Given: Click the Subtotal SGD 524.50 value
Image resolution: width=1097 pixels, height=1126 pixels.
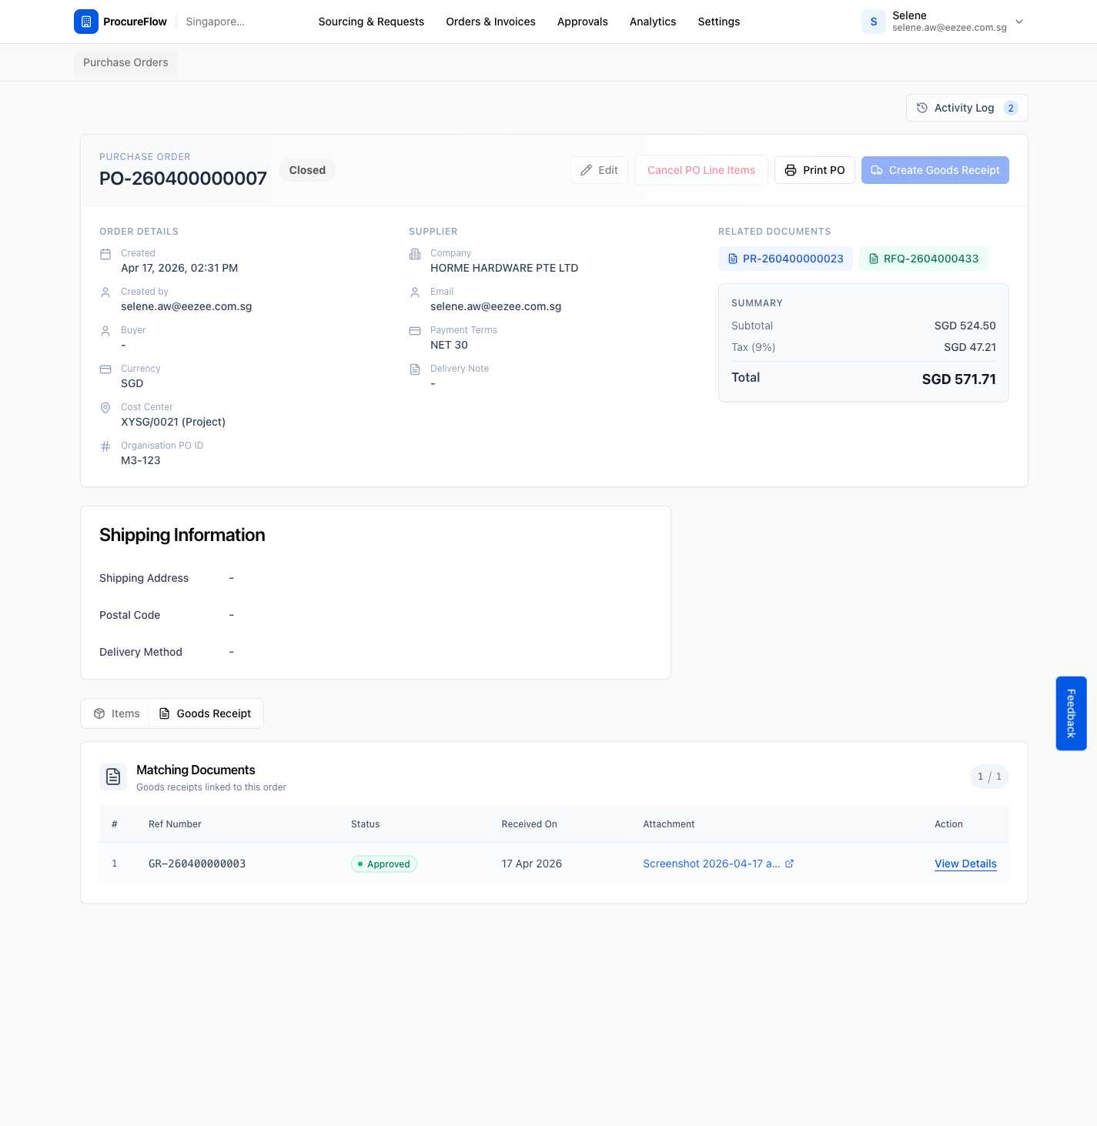Looking at the screenshot, I should pyautogui.click(x=965, y=326).
